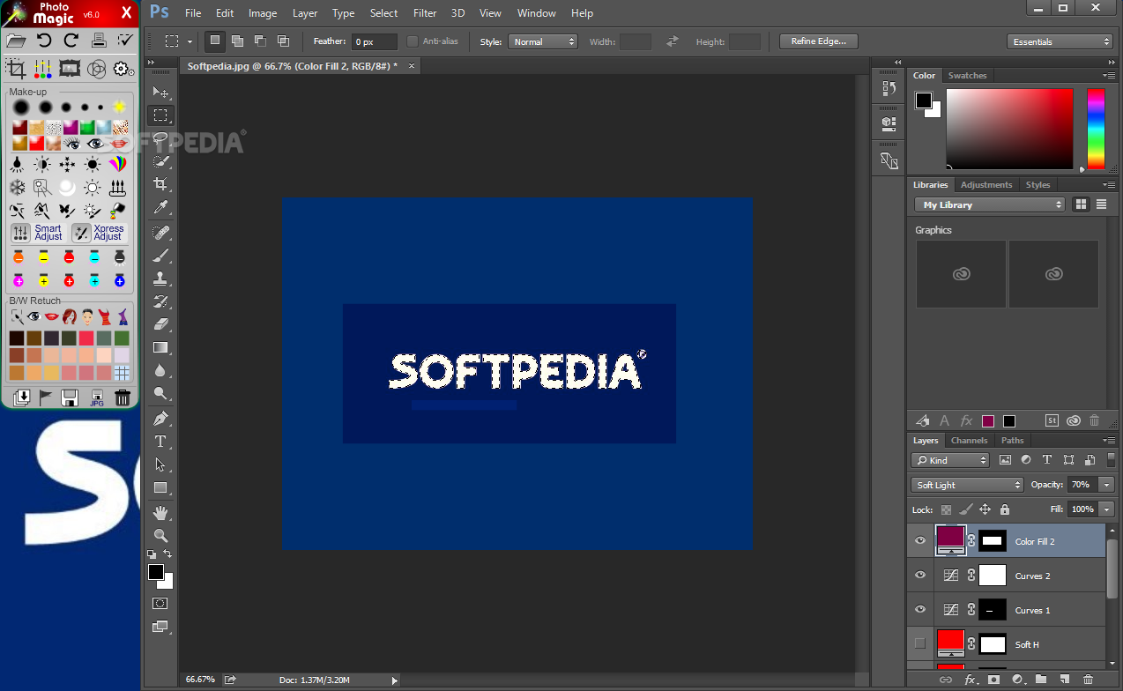Select the Quick Selection tool
This screenshot has height=691, width=1123.
pyautogui.click(x=160, y=160)
